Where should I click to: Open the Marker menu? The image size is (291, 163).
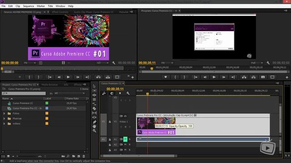pos(41,6)
